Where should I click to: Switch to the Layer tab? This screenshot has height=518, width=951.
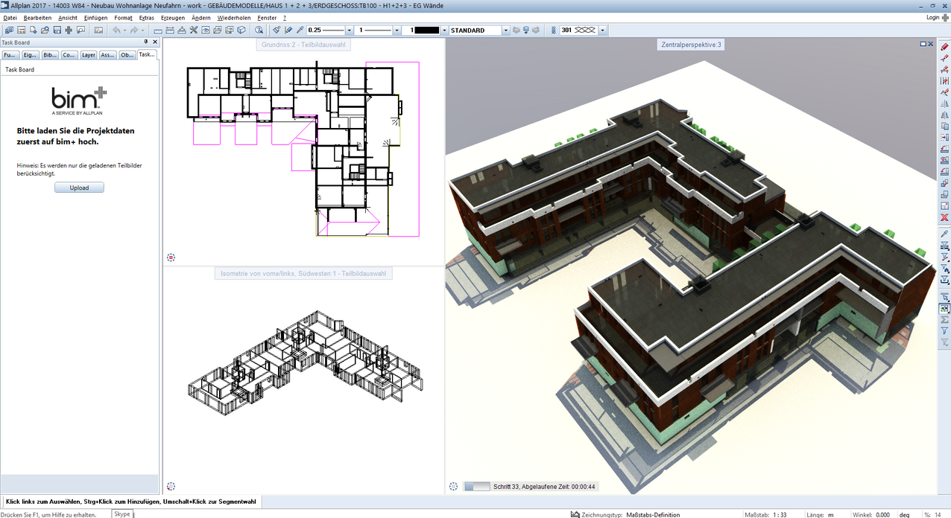(x=89, y=55)
